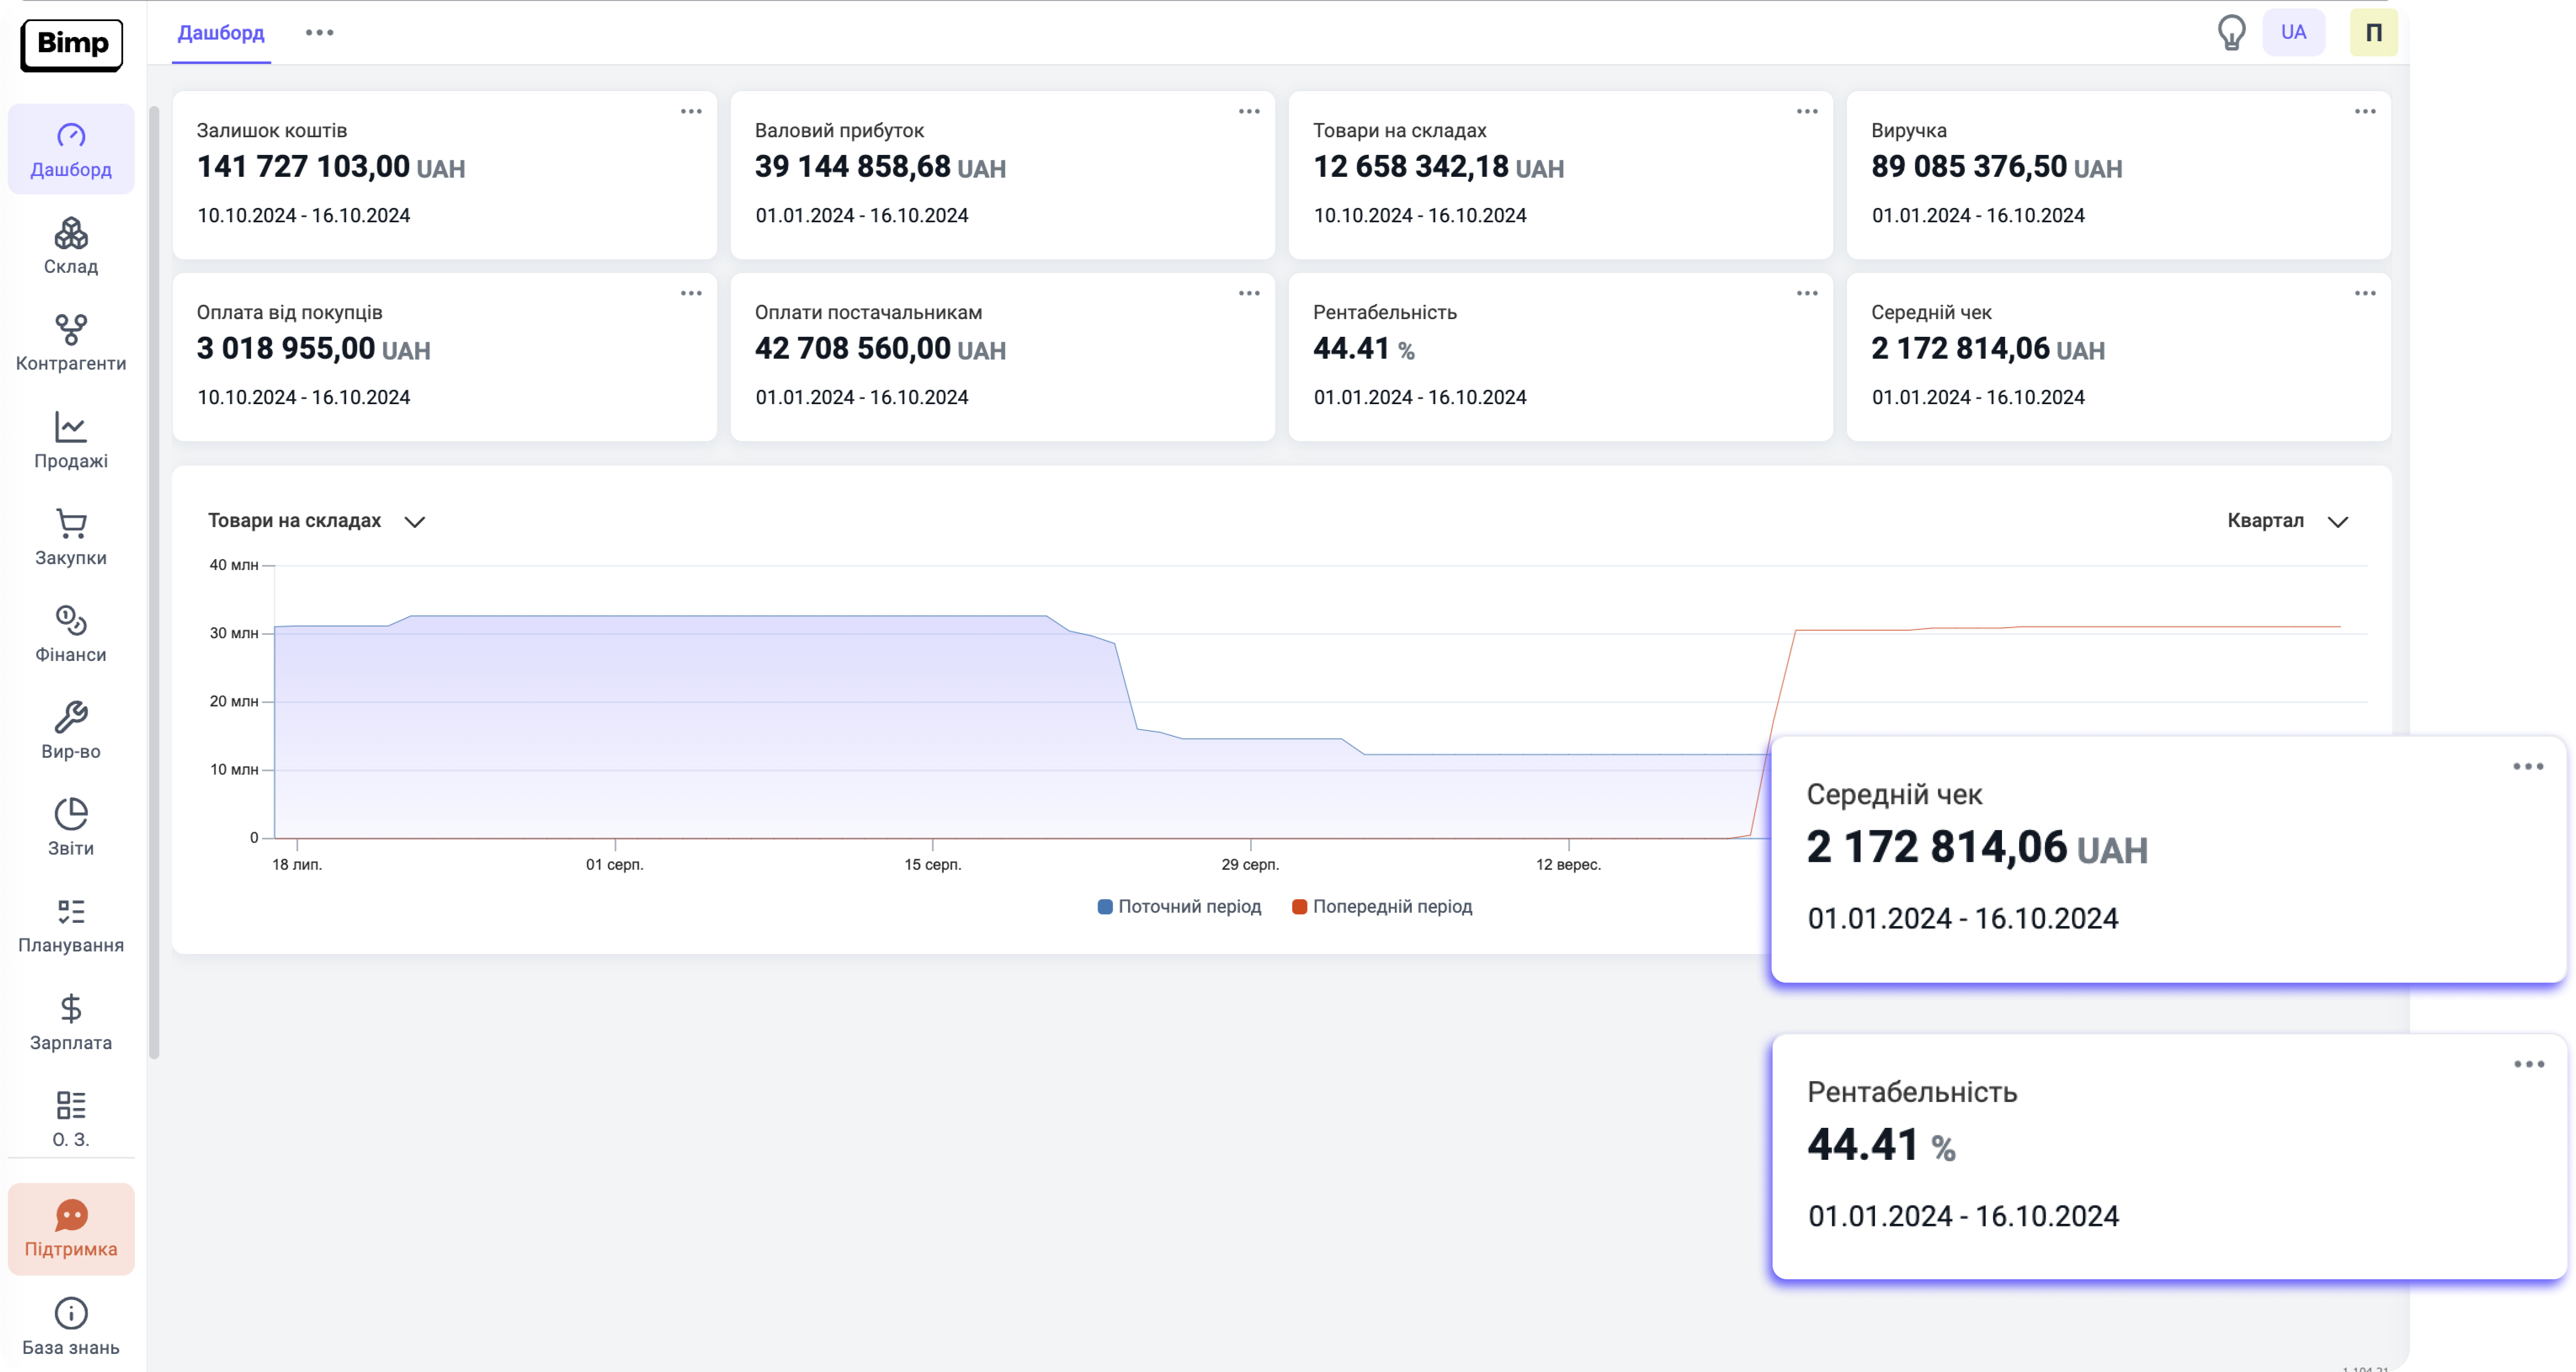Open Вир-во wrench icon section
The width and height of the screenshot is (2576, 1372).
tap(71, 731)
